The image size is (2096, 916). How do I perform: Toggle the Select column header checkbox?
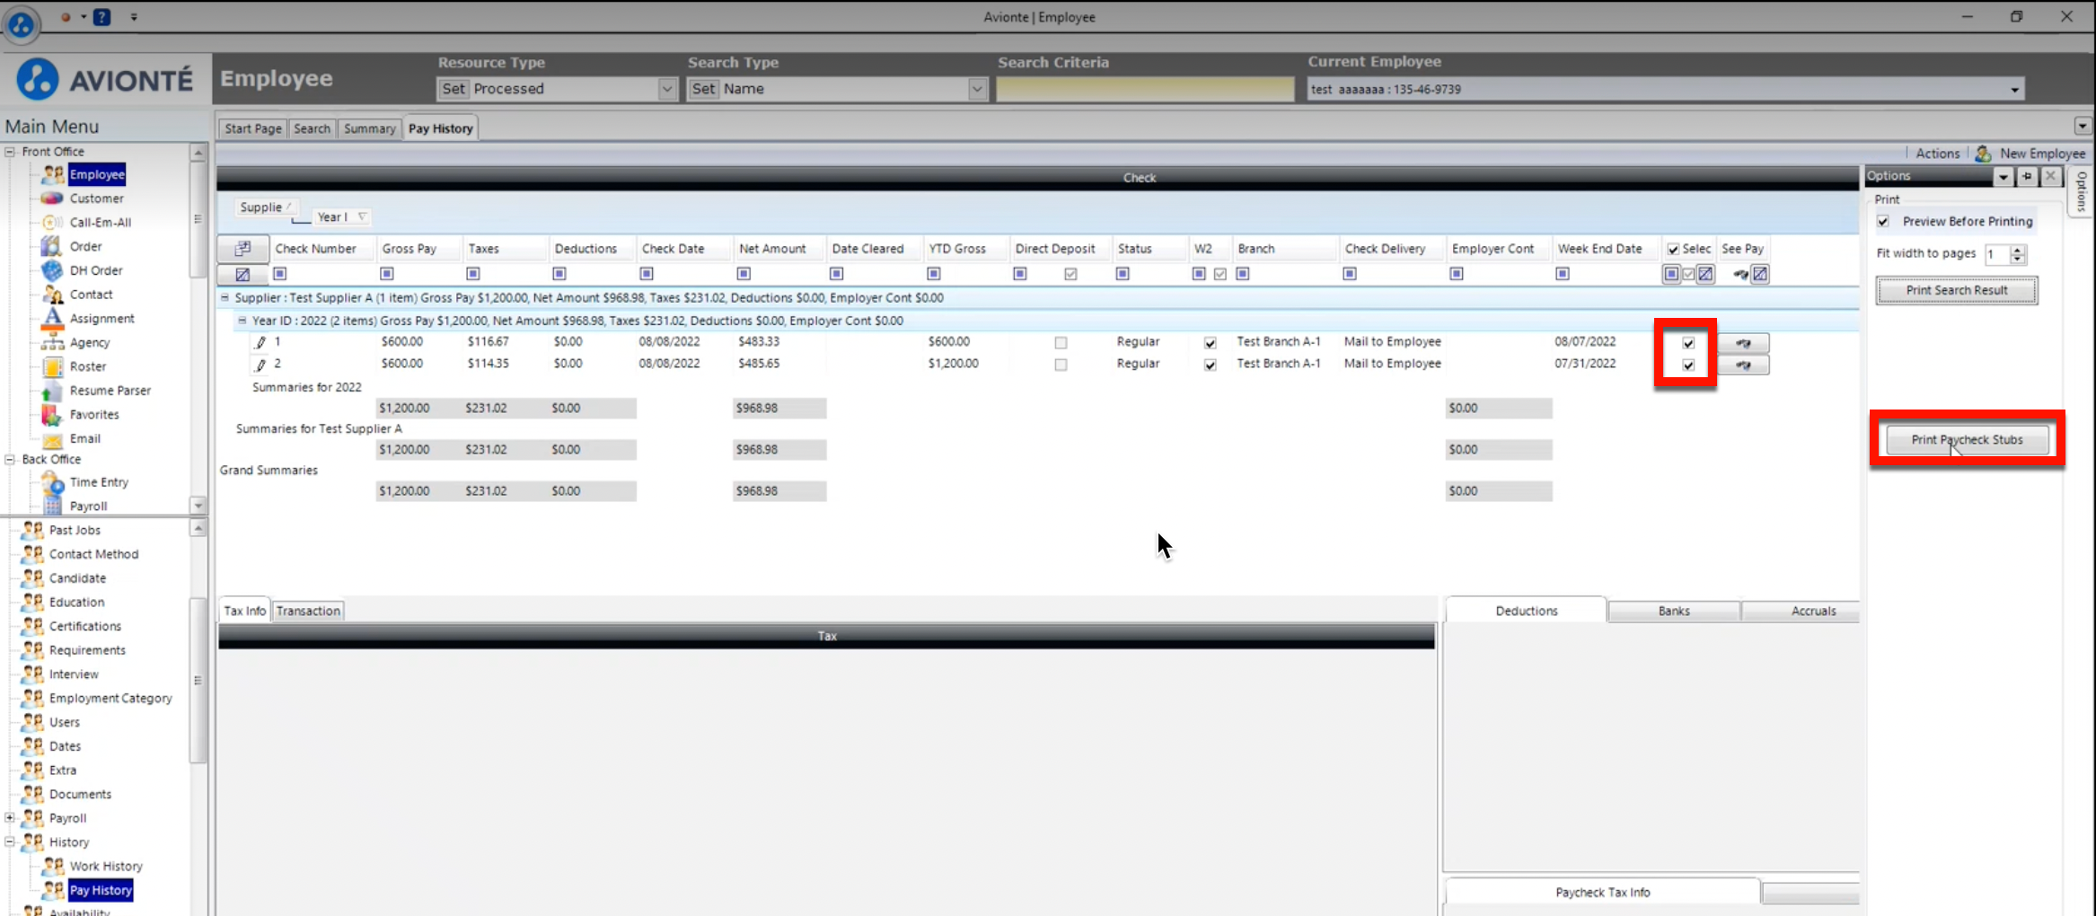(1673, 250)
